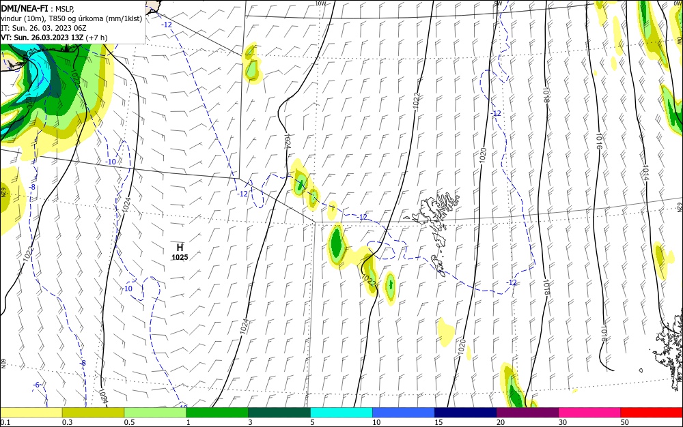The image size is (683, 427).
Task: Click the '1014' isobar label
Action: click(x=646, y=173)
